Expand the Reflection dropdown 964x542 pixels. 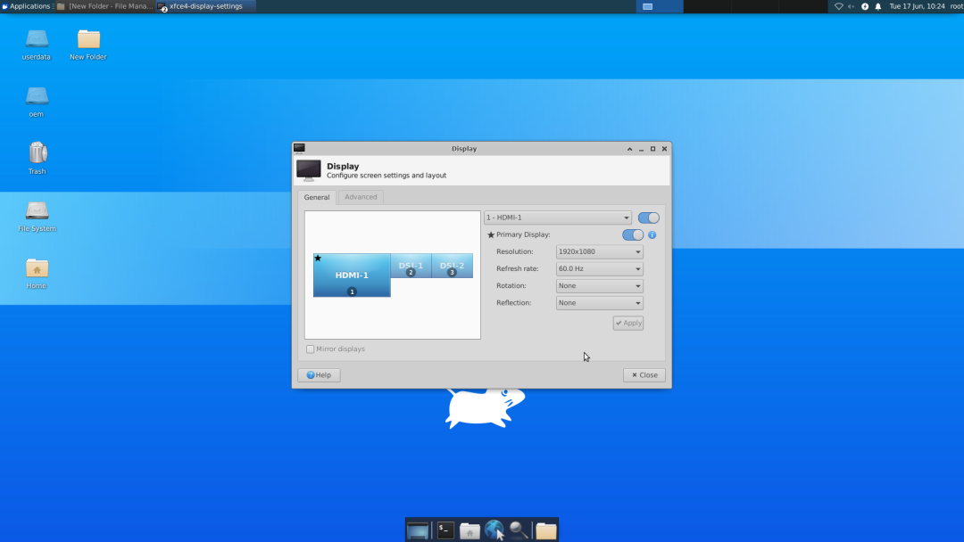coord(599,303)
